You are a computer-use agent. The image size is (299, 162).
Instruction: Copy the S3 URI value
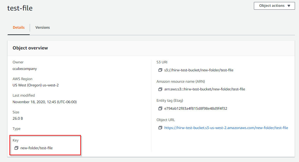point(160,70)
